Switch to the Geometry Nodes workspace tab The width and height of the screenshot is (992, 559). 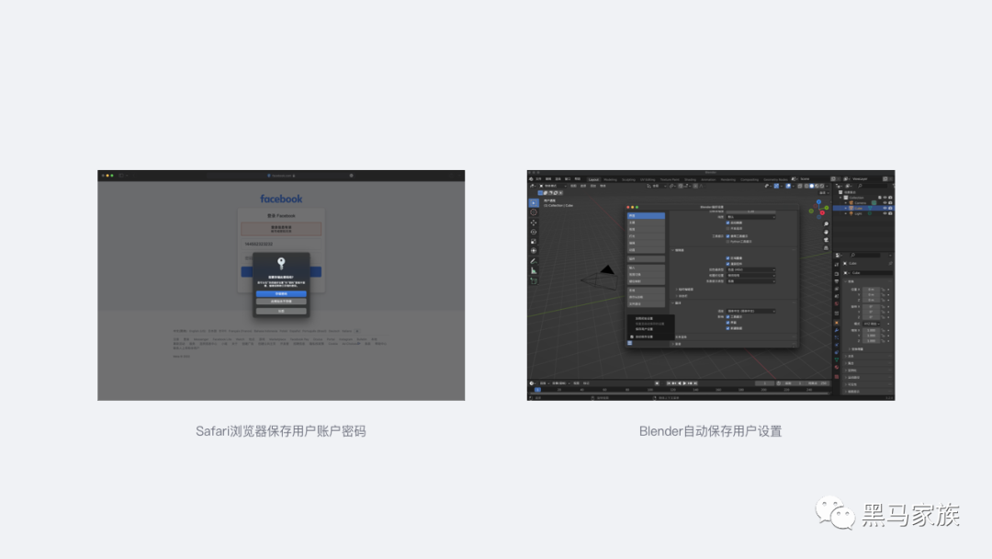[x=775, y=180]
